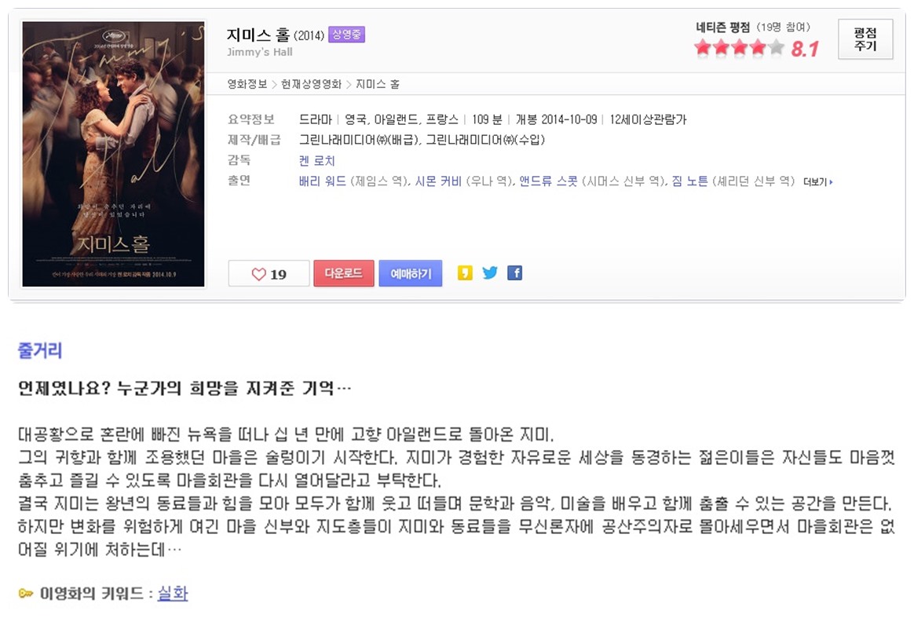Open director 켄 로치 link
914x644 pixels.
point(317,161)
